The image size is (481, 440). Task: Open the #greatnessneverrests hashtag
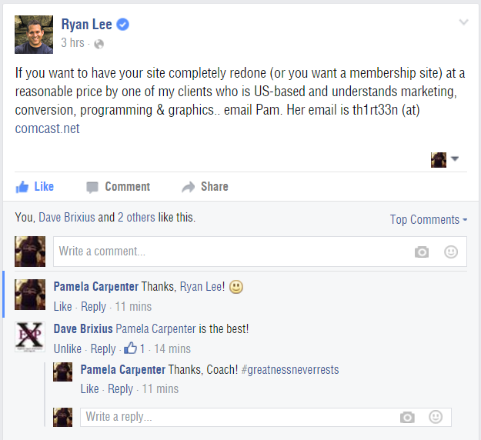coord(289,369)
